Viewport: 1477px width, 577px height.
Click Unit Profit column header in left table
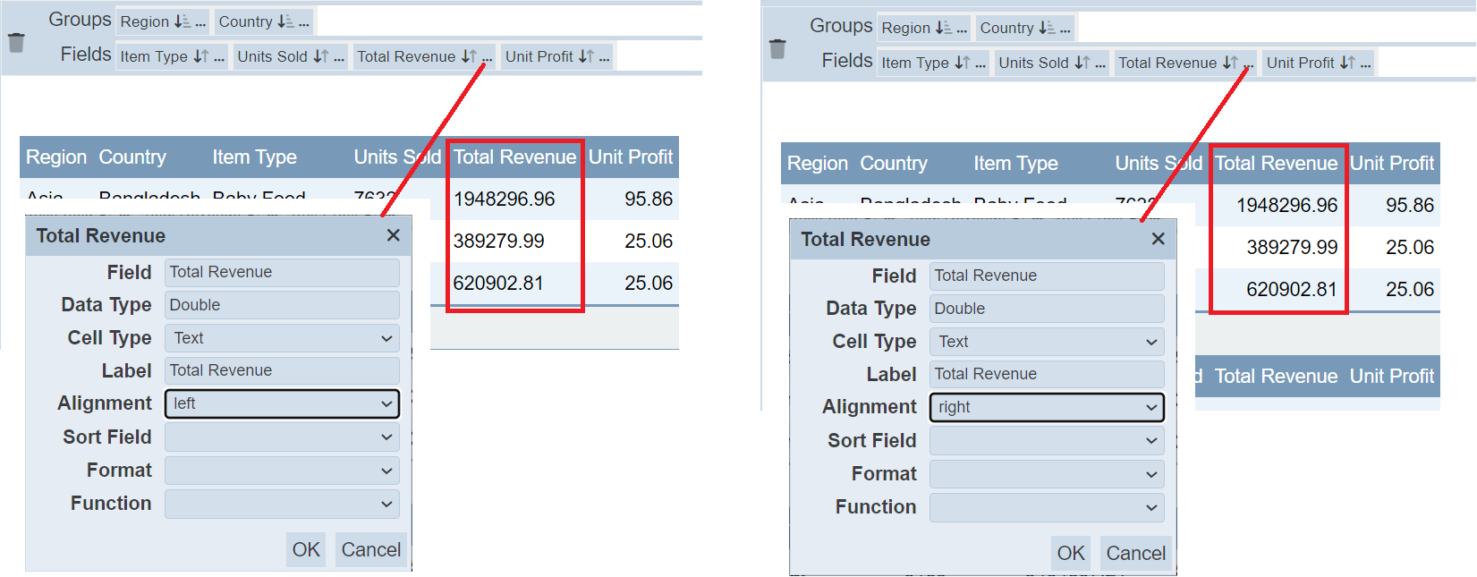pyautogui.click(x=630, y=157)
